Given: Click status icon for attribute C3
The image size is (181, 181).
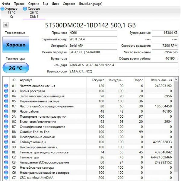Looking at the screenshot, I should pyautogui.click(x=6, y=162).
